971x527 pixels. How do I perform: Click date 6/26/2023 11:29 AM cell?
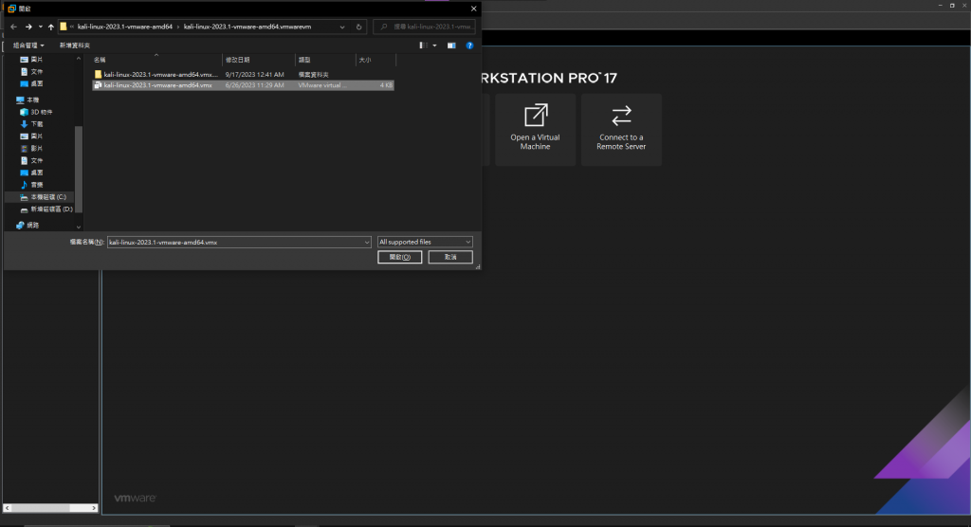[x=254, y=85]
